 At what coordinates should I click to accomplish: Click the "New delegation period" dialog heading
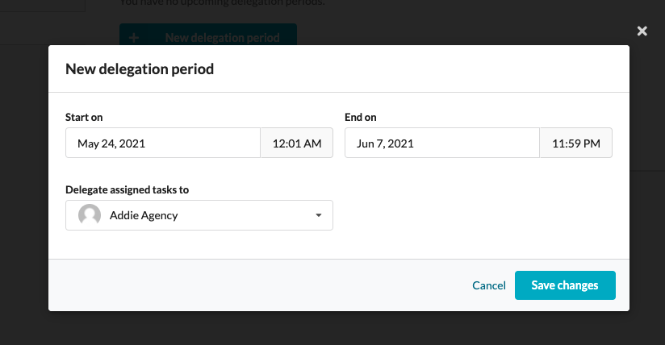point(140,69)
